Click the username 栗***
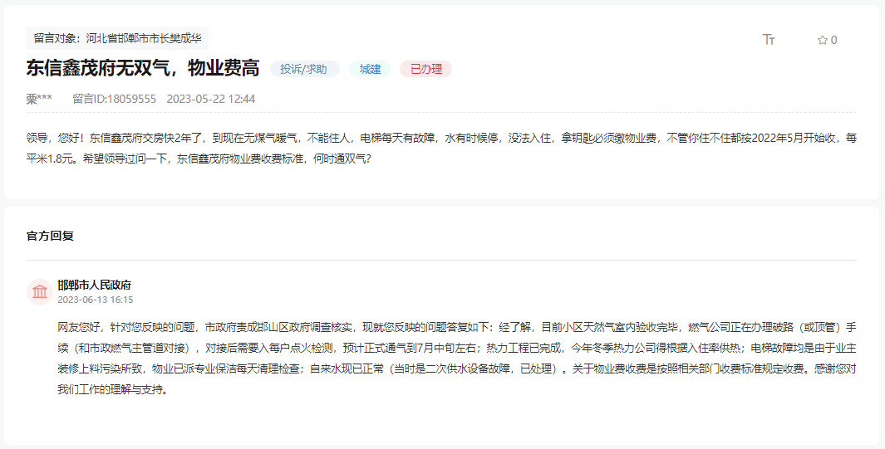The width and height of the screenshot is (885, 449). pos(39,99)
